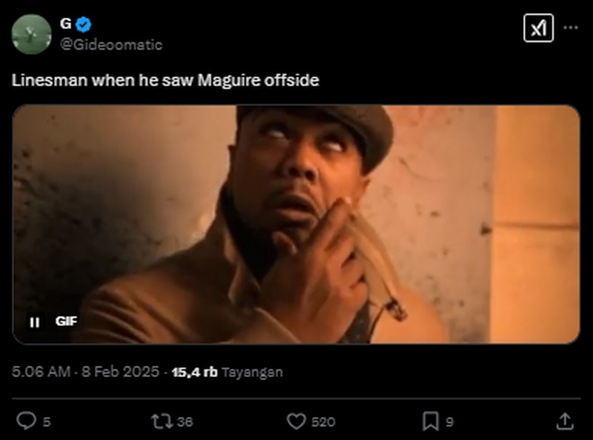Screen dimensions: 593x440
Task: Repost this tweet using the retweet icon
Action: tap(160, 421)
